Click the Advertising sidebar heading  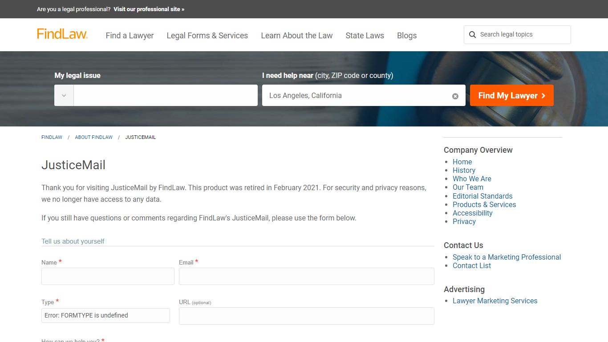464,289
